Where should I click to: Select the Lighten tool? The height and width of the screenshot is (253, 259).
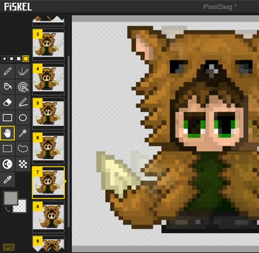(8, 164)
